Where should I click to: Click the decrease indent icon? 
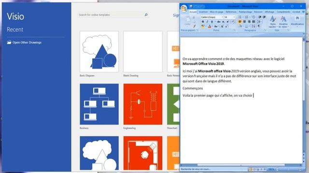[x=260, y=17]
